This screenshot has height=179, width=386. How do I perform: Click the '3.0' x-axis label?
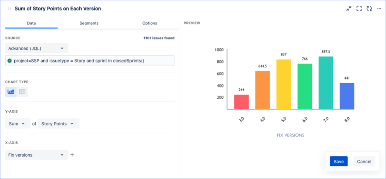click(x=241, y=120)
